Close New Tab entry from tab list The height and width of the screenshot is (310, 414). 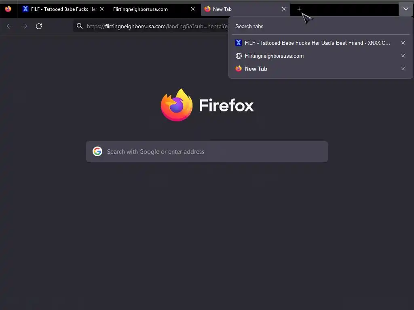point(403,69)
